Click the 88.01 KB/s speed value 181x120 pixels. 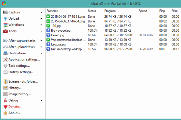[x=146, y=35]
